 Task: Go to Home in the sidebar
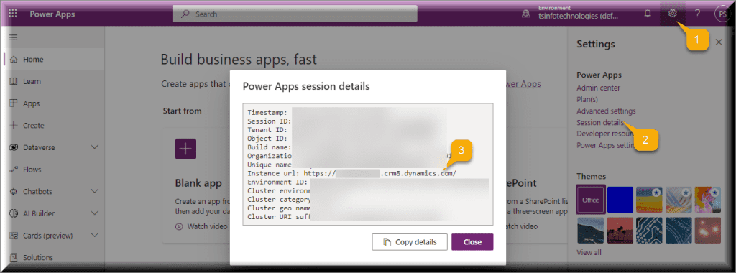54,60
